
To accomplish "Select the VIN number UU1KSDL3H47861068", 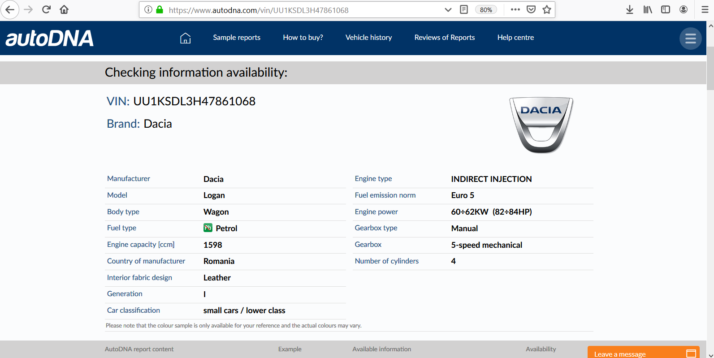I will tap(195, 101).
